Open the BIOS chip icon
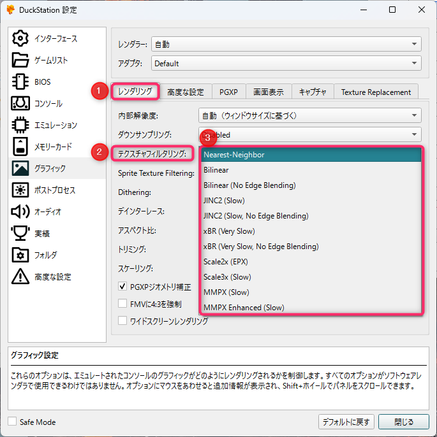Viewport: 437px width, 437px height. pos(20,82)
